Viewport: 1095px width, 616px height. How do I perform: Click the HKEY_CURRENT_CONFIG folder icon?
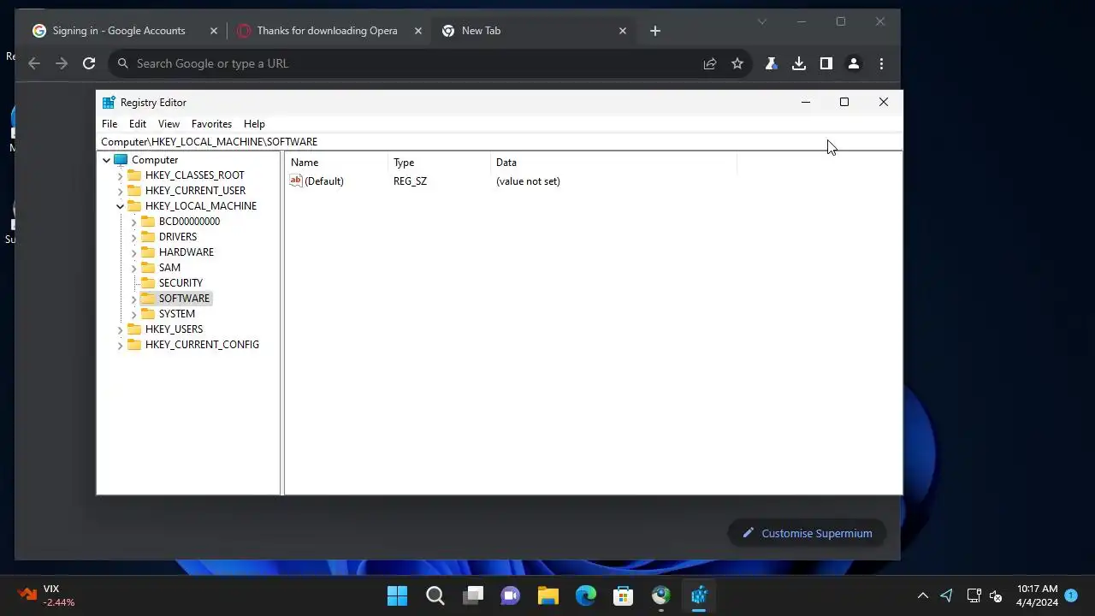tap(134, 345)
